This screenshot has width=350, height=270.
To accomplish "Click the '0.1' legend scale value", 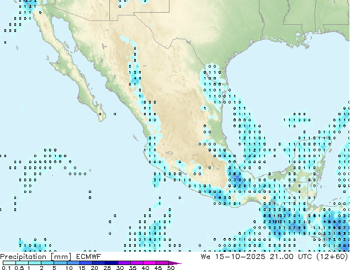I will (6, 268).
